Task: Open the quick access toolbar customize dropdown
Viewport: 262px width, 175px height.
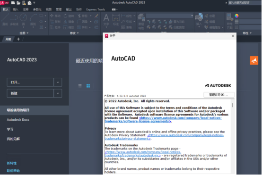Action: click(34, 3)
